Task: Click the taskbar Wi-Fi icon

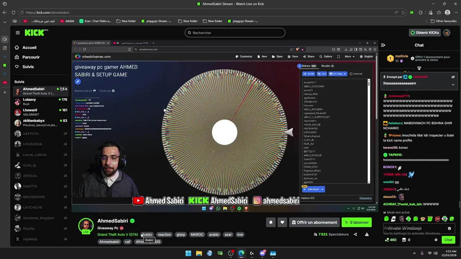Action: pos(429,253)
